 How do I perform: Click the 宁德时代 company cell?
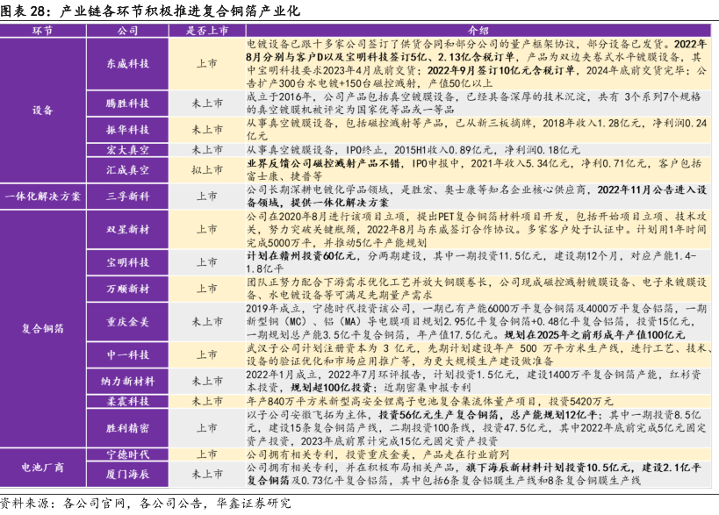click(x=127, y=454)
